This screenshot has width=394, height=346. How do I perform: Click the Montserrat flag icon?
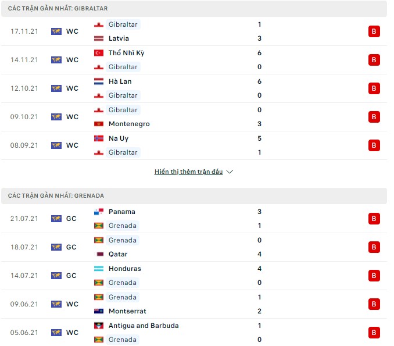coord(99,311)
